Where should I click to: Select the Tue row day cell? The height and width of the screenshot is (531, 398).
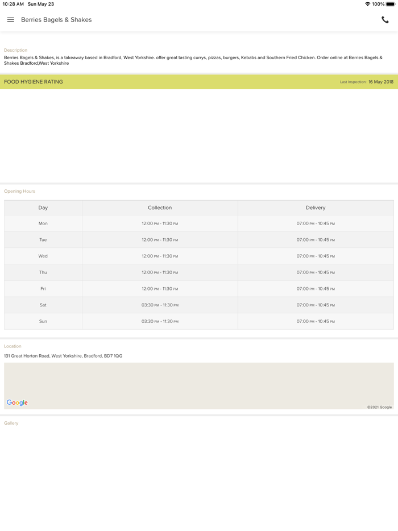[x=43, y=240]
